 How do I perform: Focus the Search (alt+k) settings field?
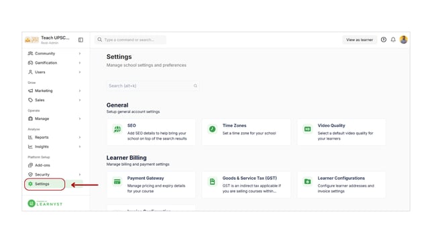click(153, 86)
